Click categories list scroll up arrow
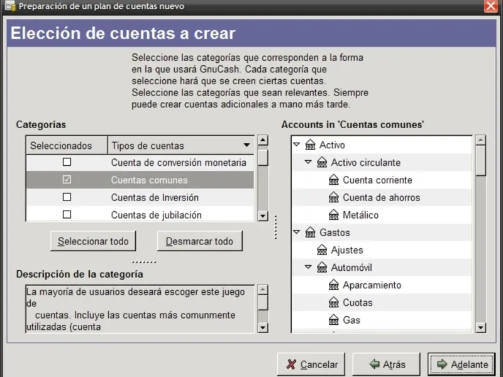 (263, 140)
